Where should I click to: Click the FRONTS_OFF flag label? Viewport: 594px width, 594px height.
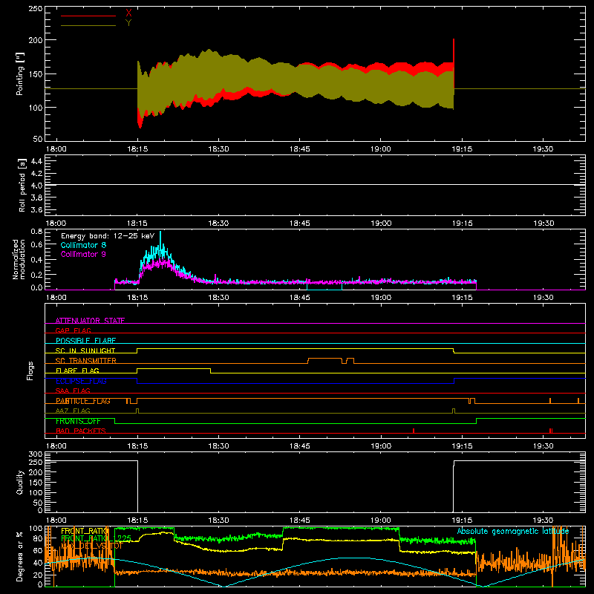click(x=78, y=421)
